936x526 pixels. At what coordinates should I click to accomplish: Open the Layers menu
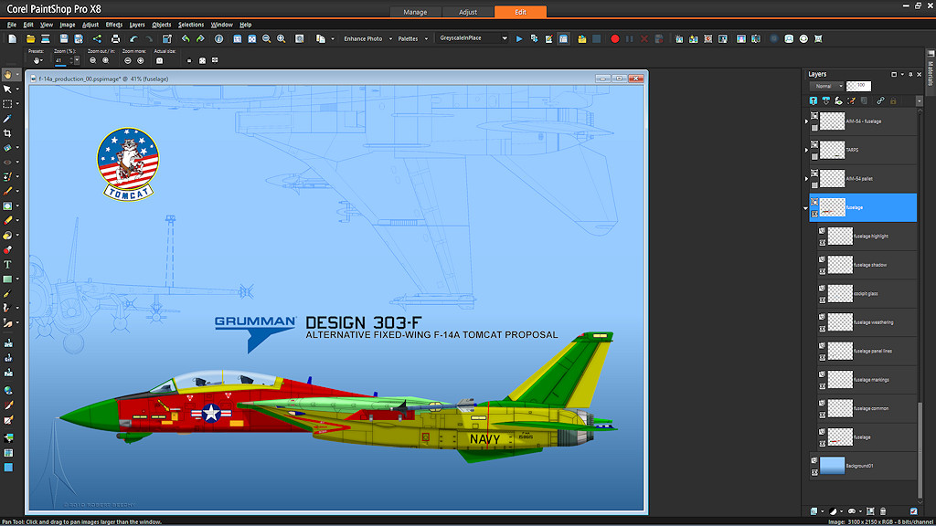click(137, 25)
